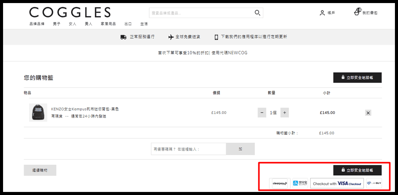Open the shopping basket icon
398x195 pixels.
click(357, 13)
